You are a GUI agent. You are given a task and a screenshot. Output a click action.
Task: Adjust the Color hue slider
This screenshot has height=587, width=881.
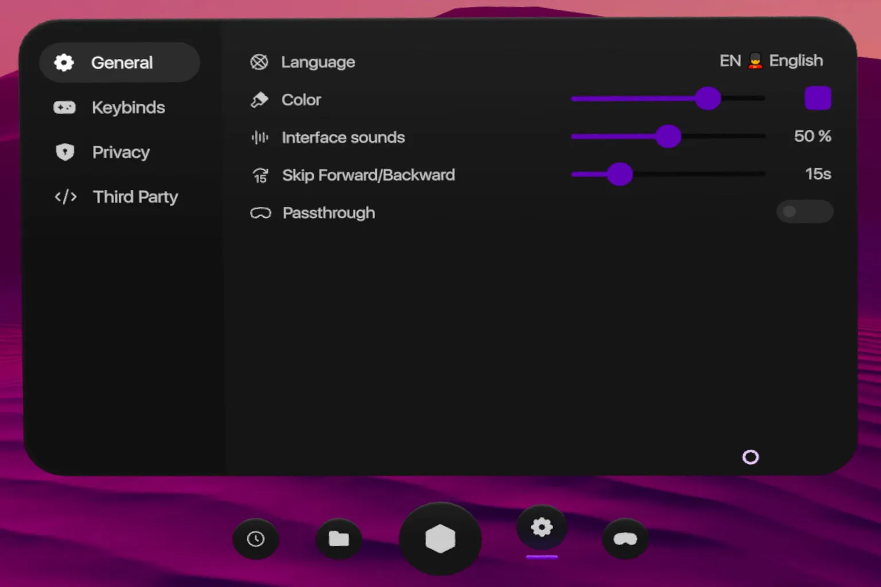[x=668, y=99]
